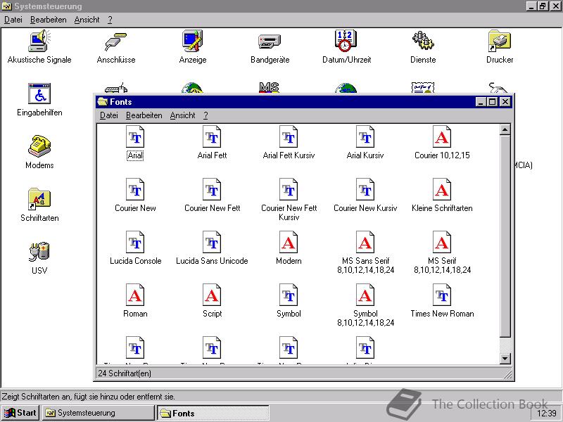Viewport: 563px width, 422px height.
Task: Select the Courier New Fett Kursiv font
Action: (x=289, y=189)
